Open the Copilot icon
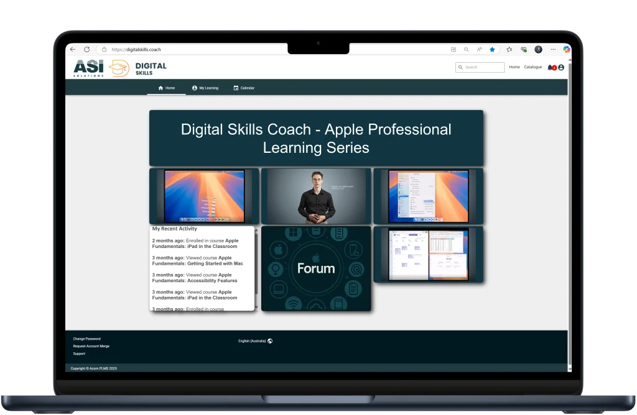The width and height of the screenshot is (637, 415). click(x=566, y=50)
